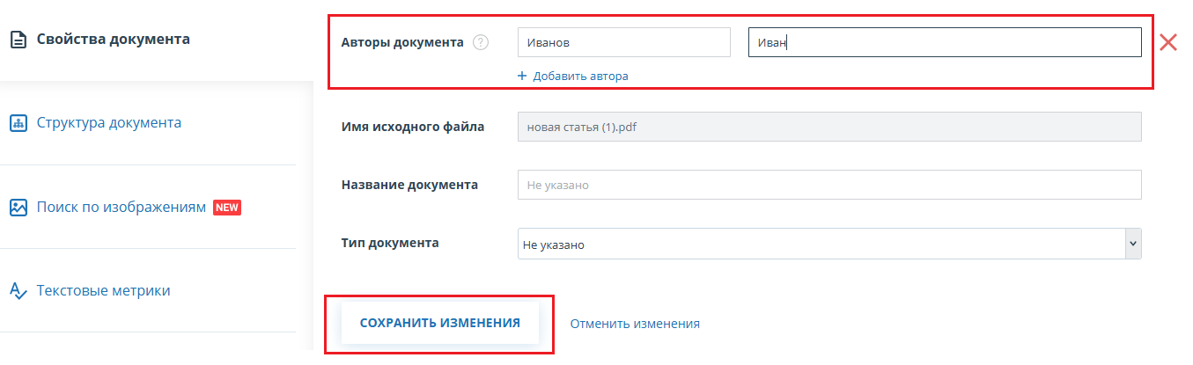Viewport: 1193px width, 365px height.
Task: Click the red NEW badge
Action: (x=227, y=208)
